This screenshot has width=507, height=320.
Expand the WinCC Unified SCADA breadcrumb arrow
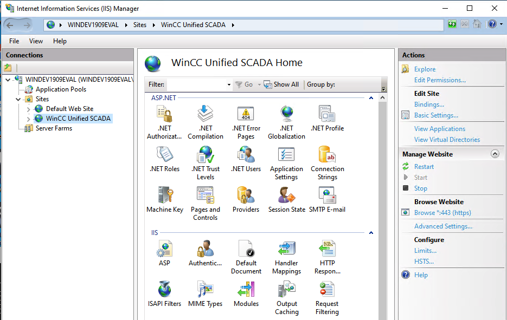[233, 25]
